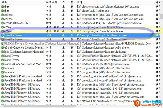This screenshot has height=108, width=163.
Task: Select dxp rule name for altium designer10
Action: [x=7, y=7]
